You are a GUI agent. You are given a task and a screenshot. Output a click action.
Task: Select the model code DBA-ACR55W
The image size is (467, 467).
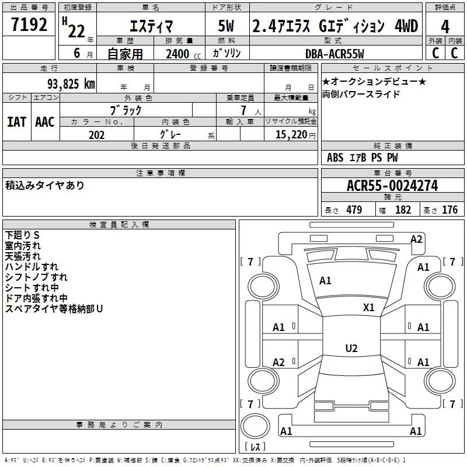click(x=334, y=54)
